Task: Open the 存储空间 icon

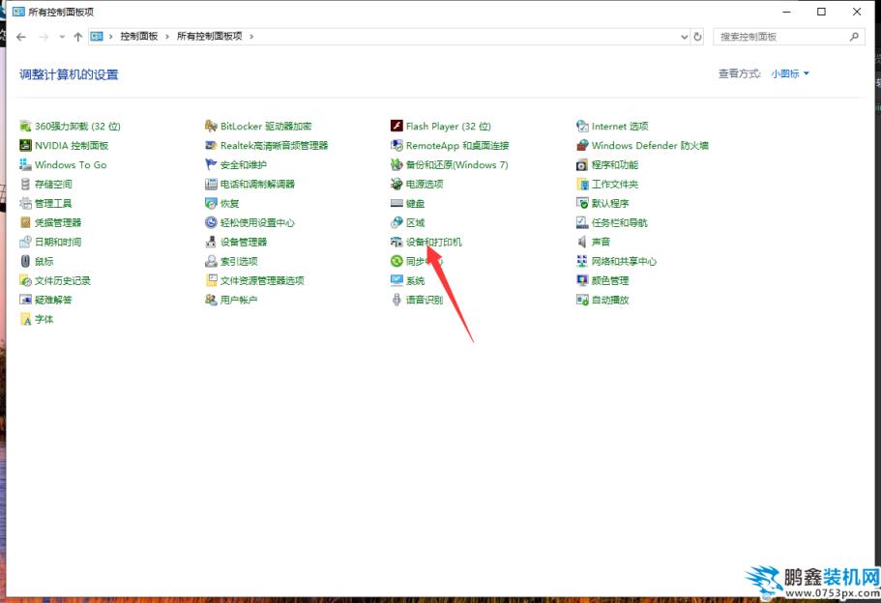Action: click(x=25, y=184)
